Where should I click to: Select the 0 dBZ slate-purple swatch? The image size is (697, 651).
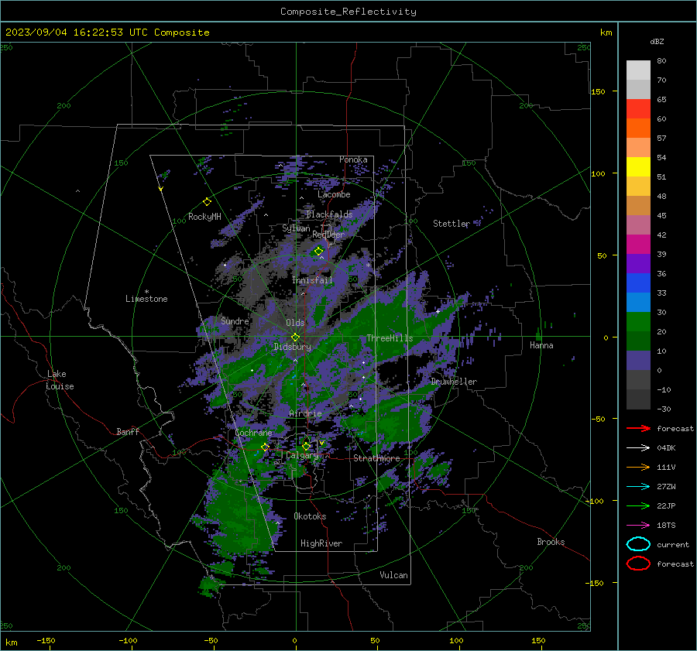(x=638, y=361)
